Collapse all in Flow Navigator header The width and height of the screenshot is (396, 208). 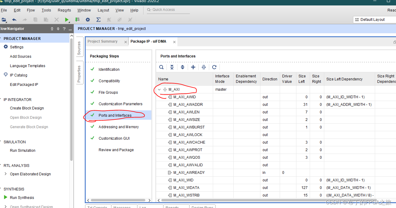pyautogui.click(x=52, y=29)
